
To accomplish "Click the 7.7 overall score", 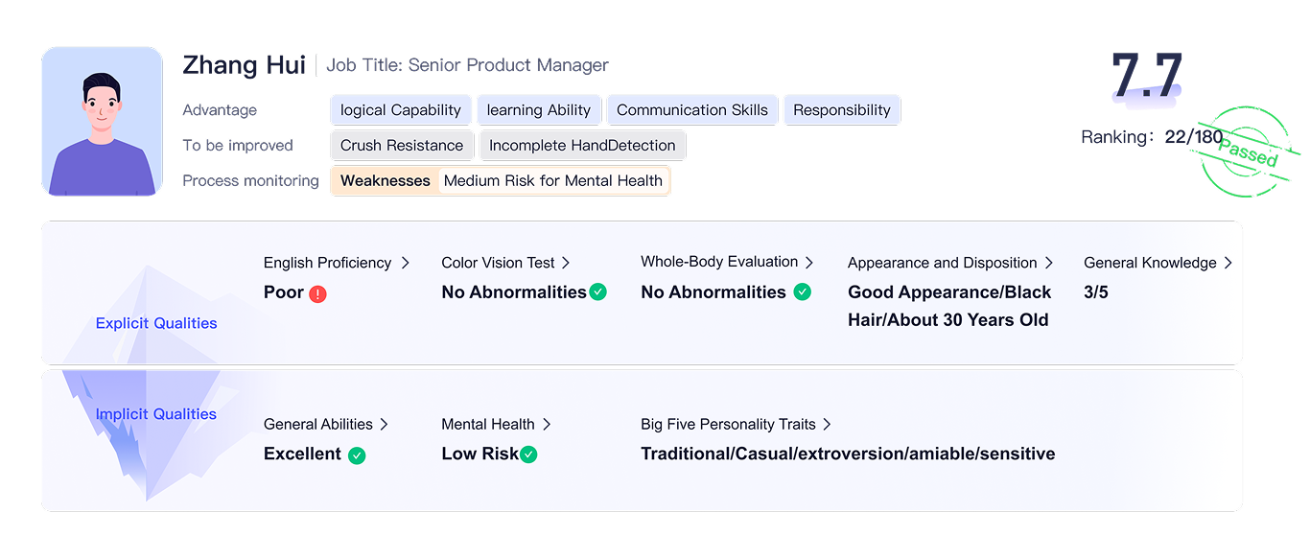I will click(1147, 76).
